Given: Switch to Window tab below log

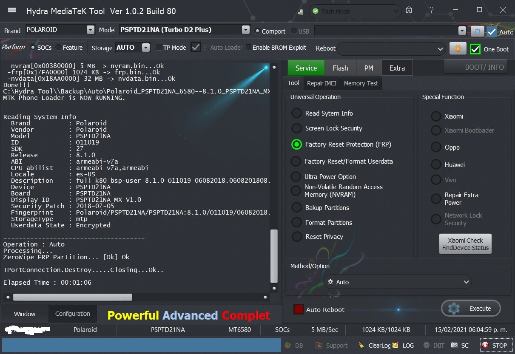Looking at the screenshot, I should [25, 314].
